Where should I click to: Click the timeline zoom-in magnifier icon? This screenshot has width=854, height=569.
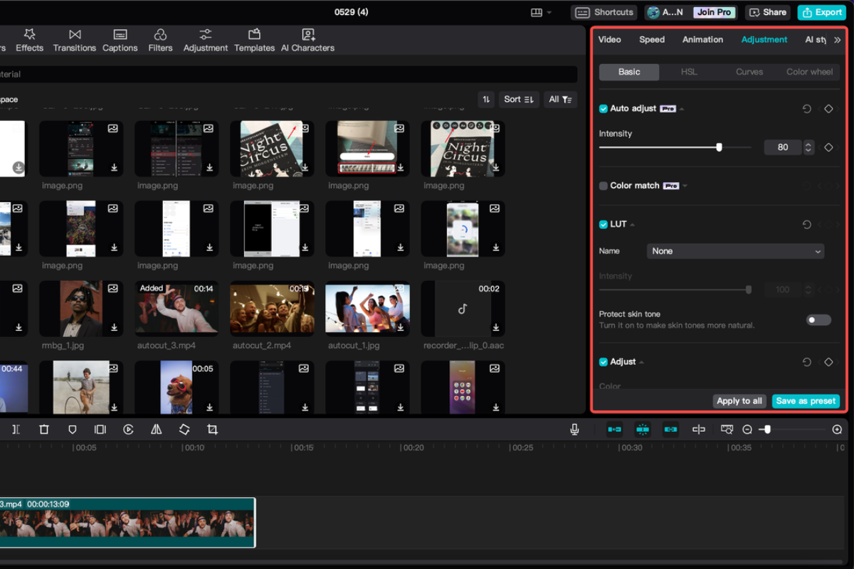coord(837,430)
